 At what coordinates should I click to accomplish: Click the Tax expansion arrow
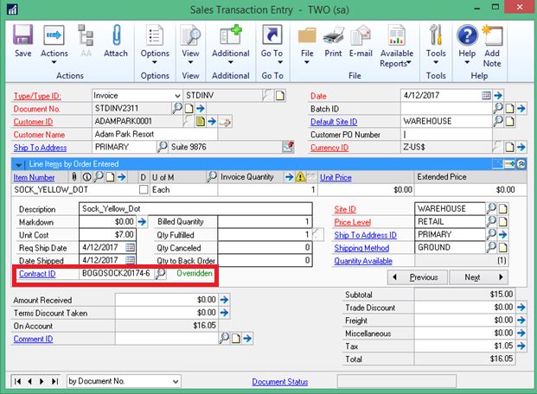(521, 346)
